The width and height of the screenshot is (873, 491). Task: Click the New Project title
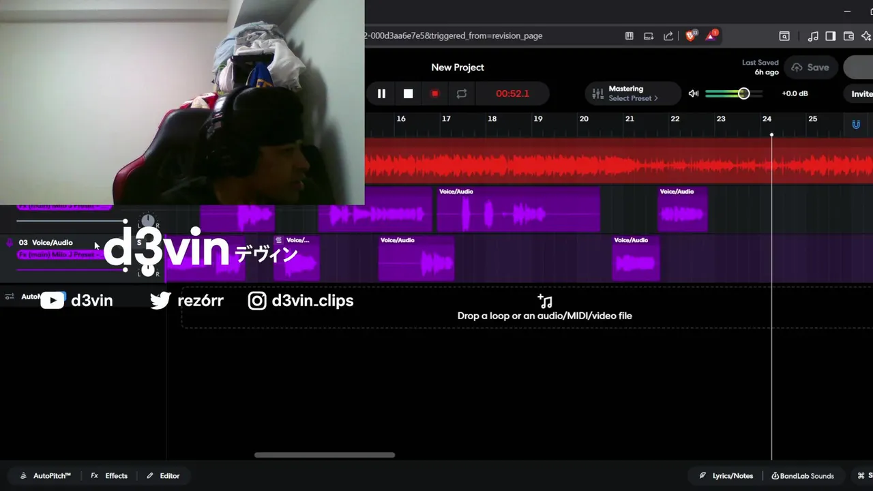458,68
